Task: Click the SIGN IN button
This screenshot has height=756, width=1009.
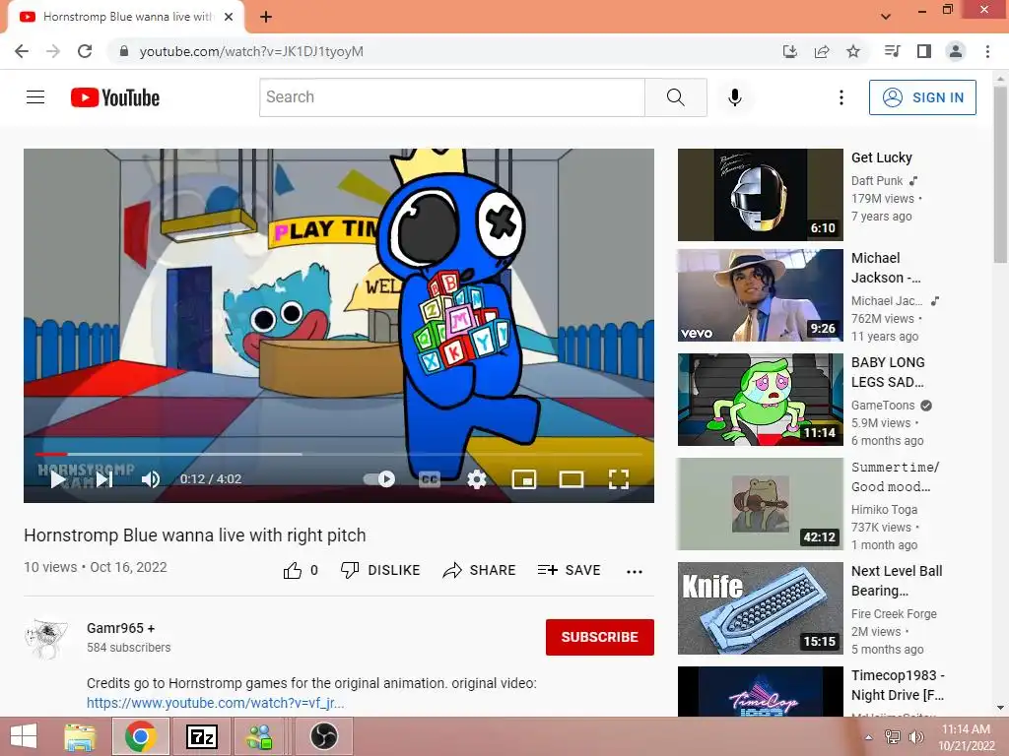Action: pos(922,97)
